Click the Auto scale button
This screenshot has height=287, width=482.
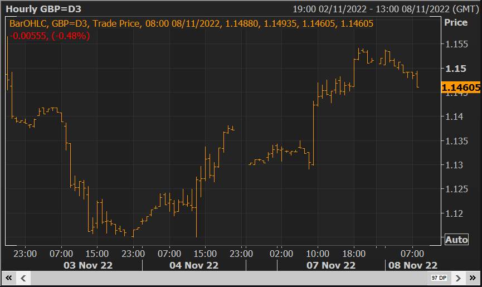click(456, 240)
